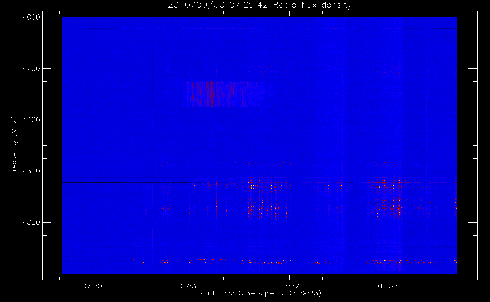The width and height of the screenshot is (490, 302).
Task: Click the plot title "2010/09/06 07:29:42 Radio flux density"
Action: [260, 5]
